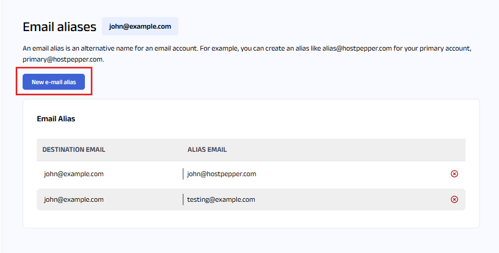Select the testing@example.com alias cell
Image resolution: width=499 pixels, height=253 pixels.
pos(221,199)
